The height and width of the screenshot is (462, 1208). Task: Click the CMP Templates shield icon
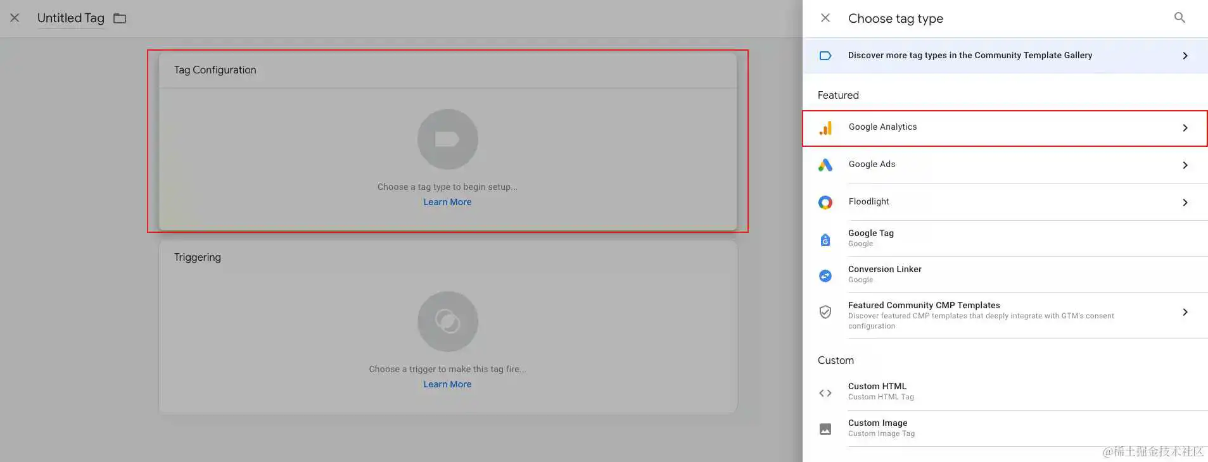pos(825,311)
